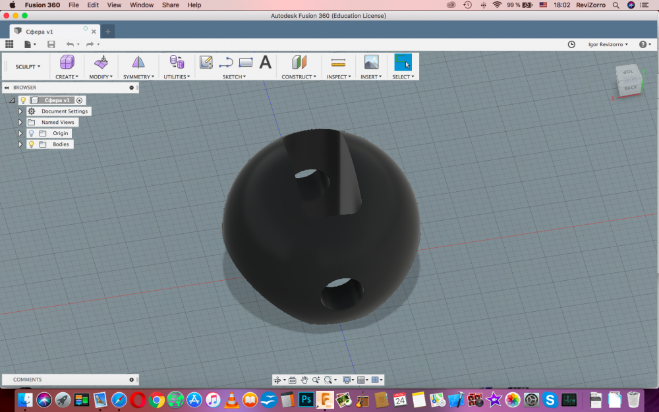Open the Window menu in menu bar
The image size is (659, 412).
[x=141, y=5]
